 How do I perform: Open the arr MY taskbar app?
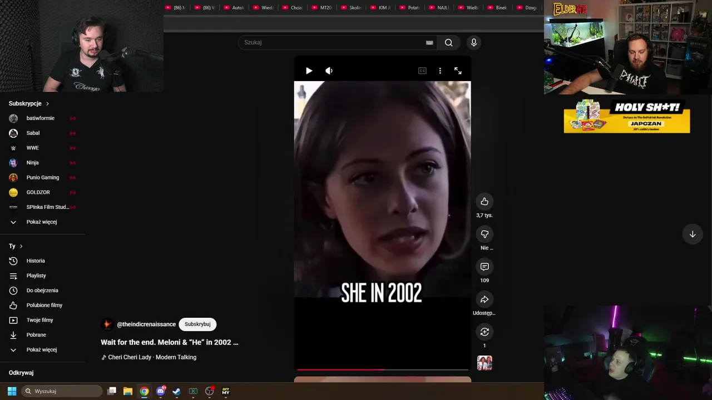click(x=225, y=391)
